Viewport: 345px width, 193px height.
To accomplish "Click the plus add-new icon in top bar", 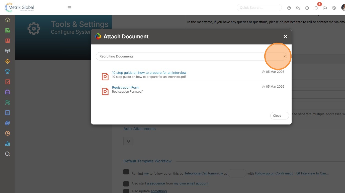I will (x=307, y=8).
